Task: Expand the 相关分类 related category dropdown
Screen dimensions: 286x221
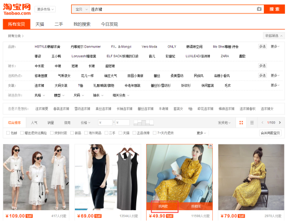Action: (x=121, y=95)
